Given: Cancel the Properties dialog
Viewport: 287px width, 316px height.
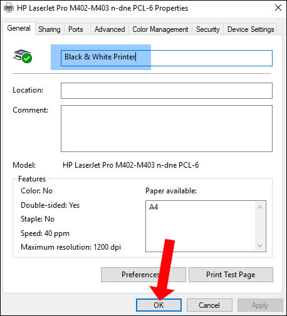Looking at the screenshot, I should coord(209,305).
